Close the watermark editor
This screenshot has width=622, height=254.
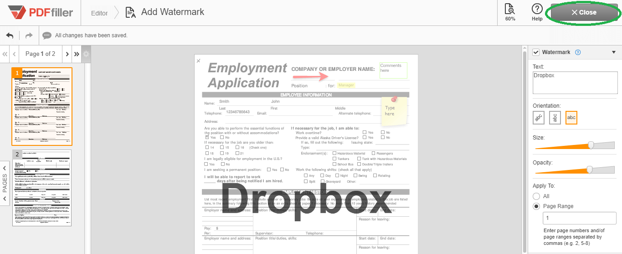tap(584, 13)
